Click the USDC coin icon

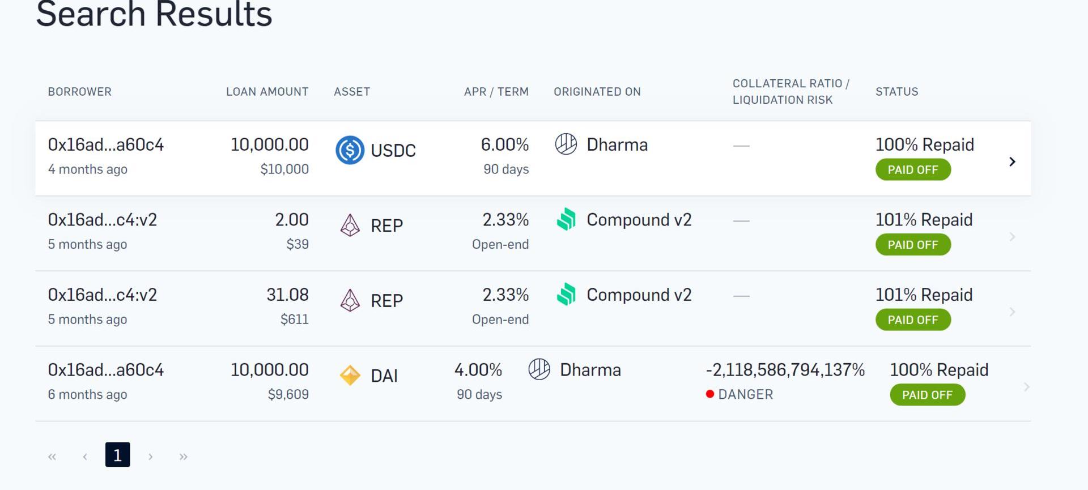(x=350, y=150)
